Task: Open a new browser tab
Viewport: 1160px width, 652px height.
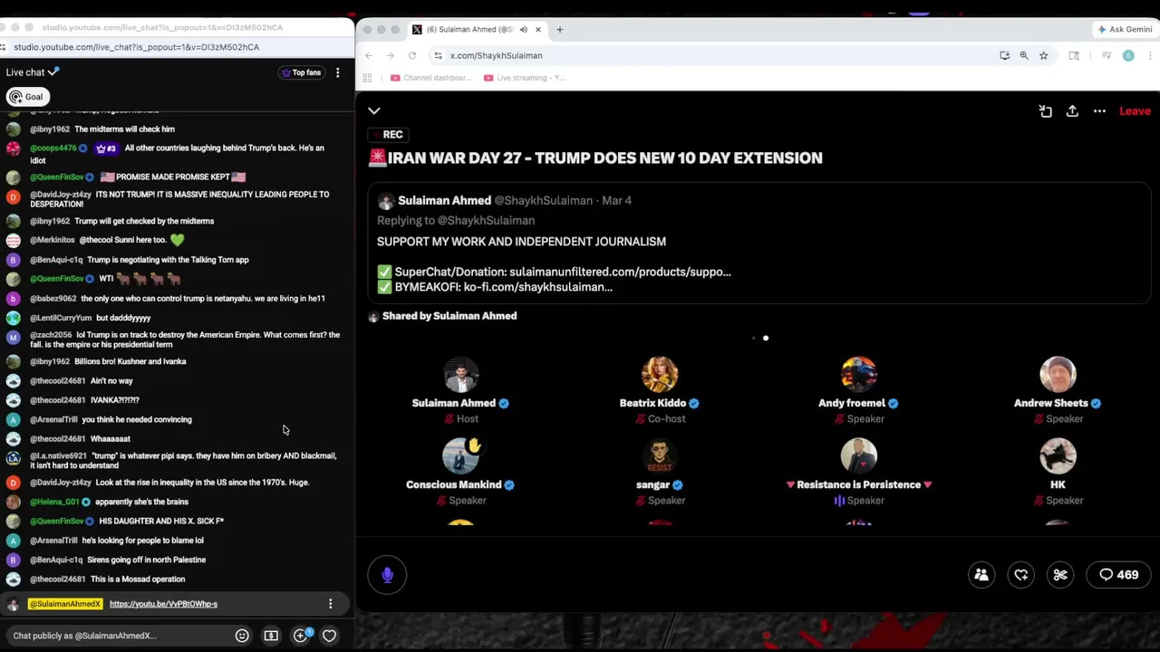Action: [x=559, y=29]
